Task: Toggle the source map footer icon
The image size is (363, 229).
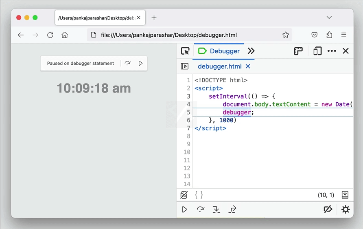Action: (x=345, y=195)
